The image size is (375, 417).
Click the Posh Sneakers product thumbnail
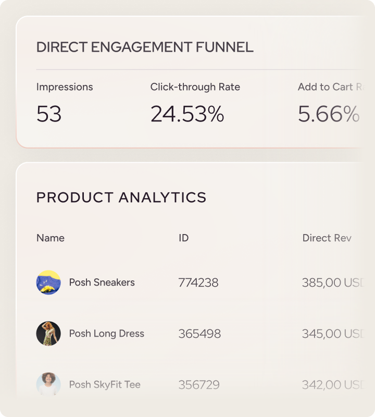tap(48, 283)
